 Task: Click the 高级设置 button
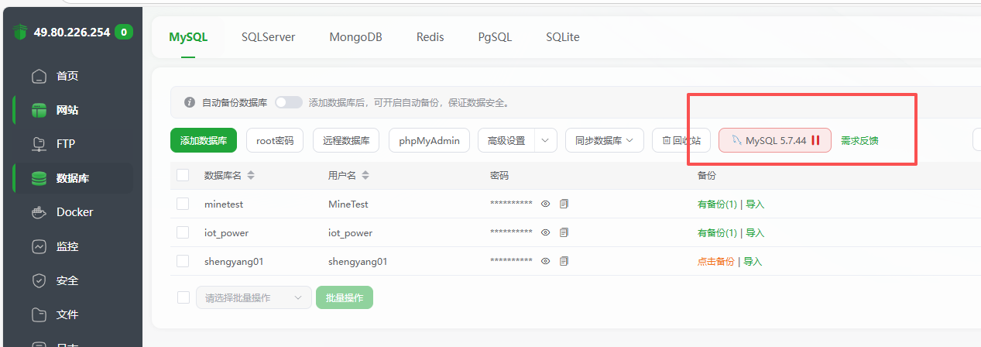506,140
